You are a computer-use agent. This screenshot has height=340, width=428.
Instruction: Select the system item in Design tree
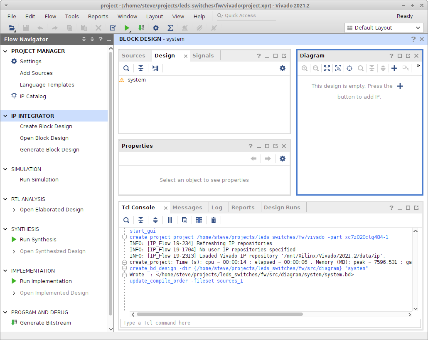136,80
